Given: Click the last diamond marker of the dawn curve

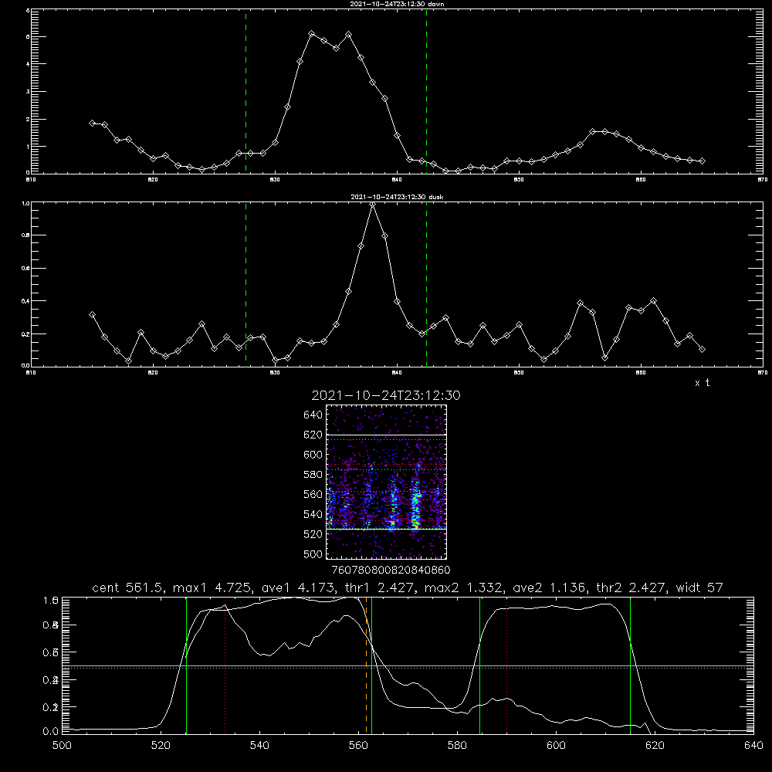Looking at the screenshot, I should coord(702,161).
